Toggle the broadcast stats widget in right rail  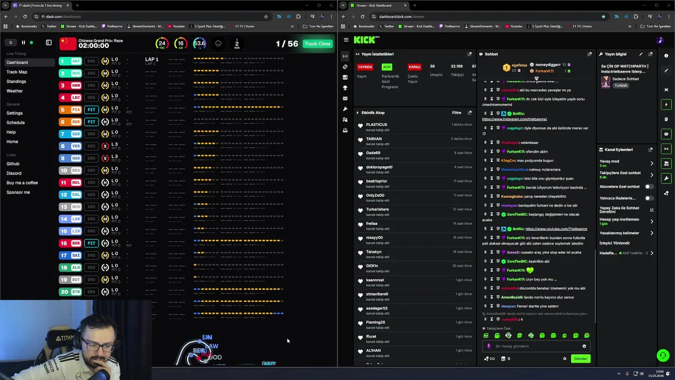(x=667, y=149)
